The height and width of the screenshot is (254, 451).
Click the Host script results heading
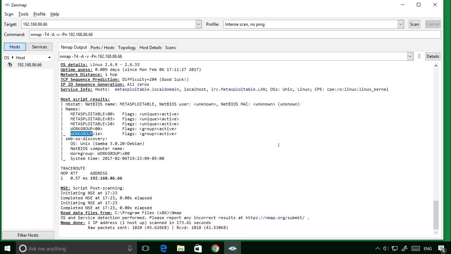pyautogui.click(x=85, y=99)
